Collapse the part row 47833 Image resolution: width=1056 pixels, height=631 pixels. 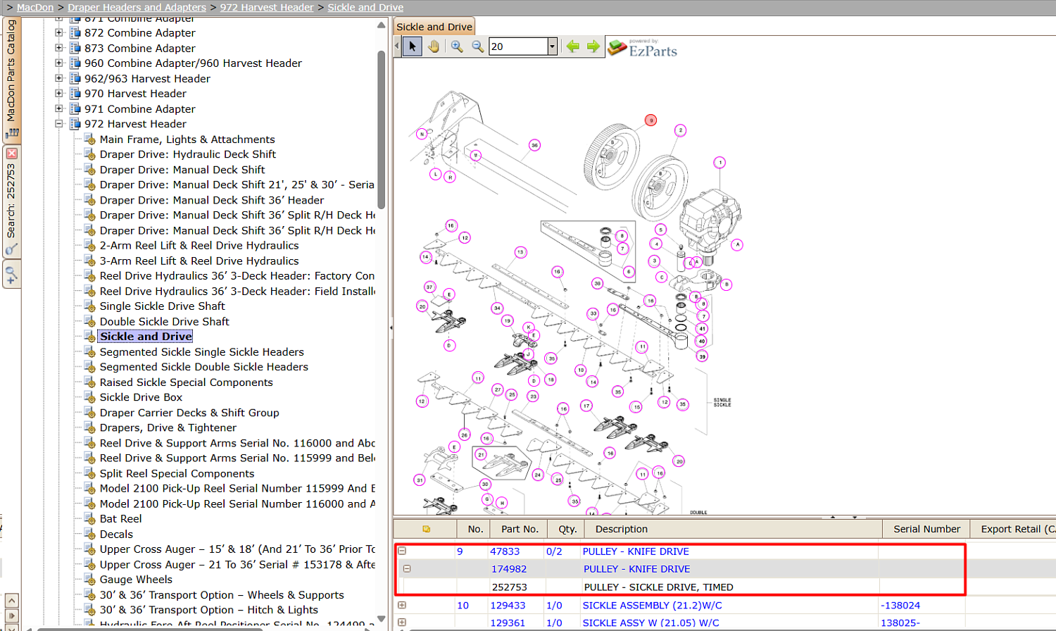402,551
